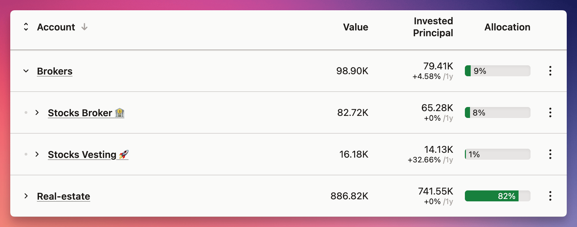This screenshot has height=227, width=577.
Task: Expand the Stocks Vesting account
Action: click(37, 154)
